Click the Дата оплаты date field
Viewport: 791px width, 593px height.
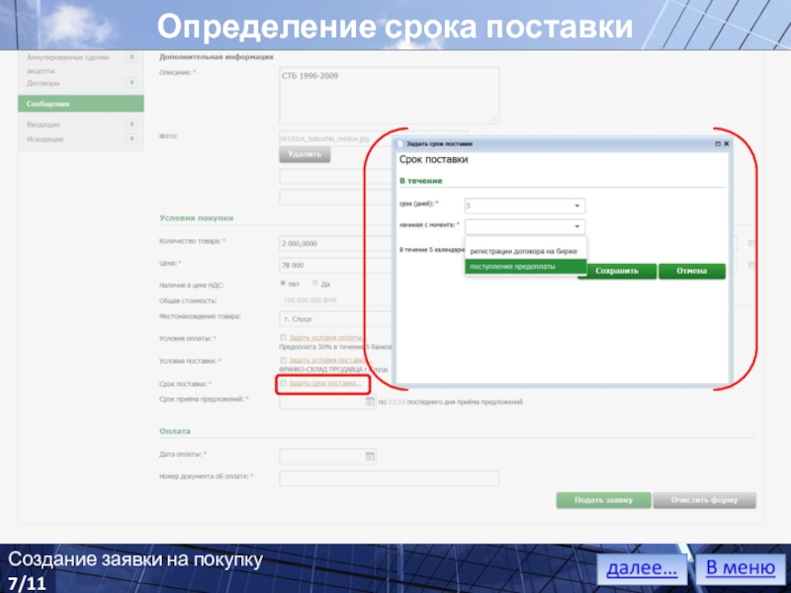click(327, 457)
